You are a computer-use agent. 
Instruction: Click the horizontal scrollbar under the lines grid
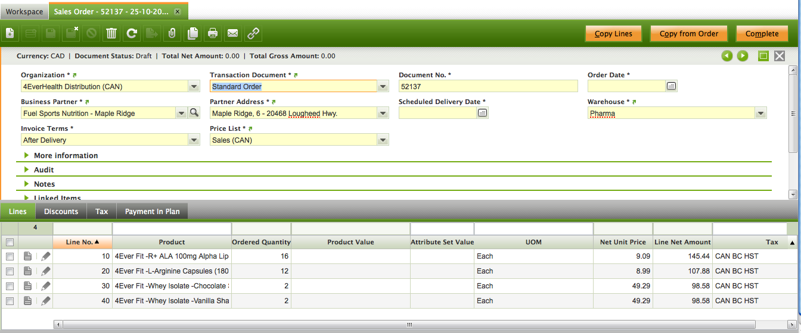(x=409, y=325)
